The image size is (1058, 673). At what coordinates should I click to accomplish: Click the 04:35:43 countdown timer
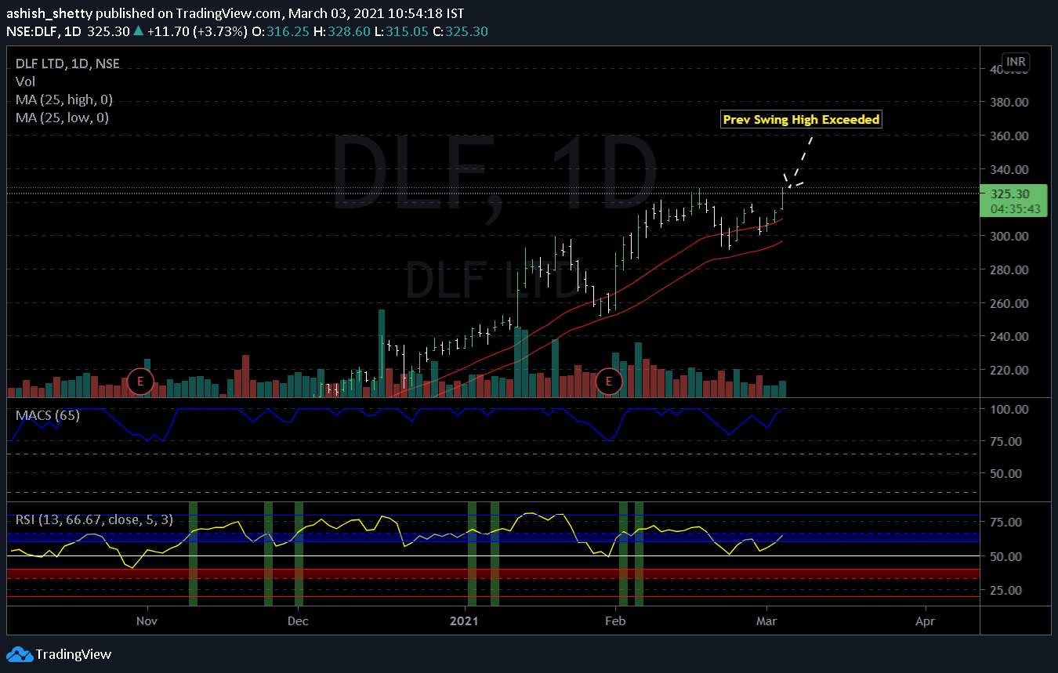point(1014,208)
